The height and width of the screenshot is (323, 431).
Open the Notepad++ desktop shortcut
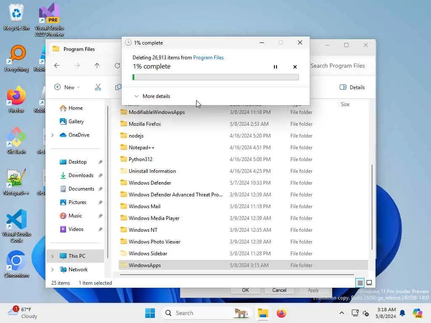tap(16, 182)
